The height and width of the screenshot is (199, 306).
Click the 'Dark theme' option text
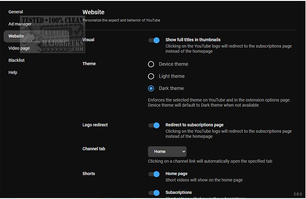coord(171,88)
